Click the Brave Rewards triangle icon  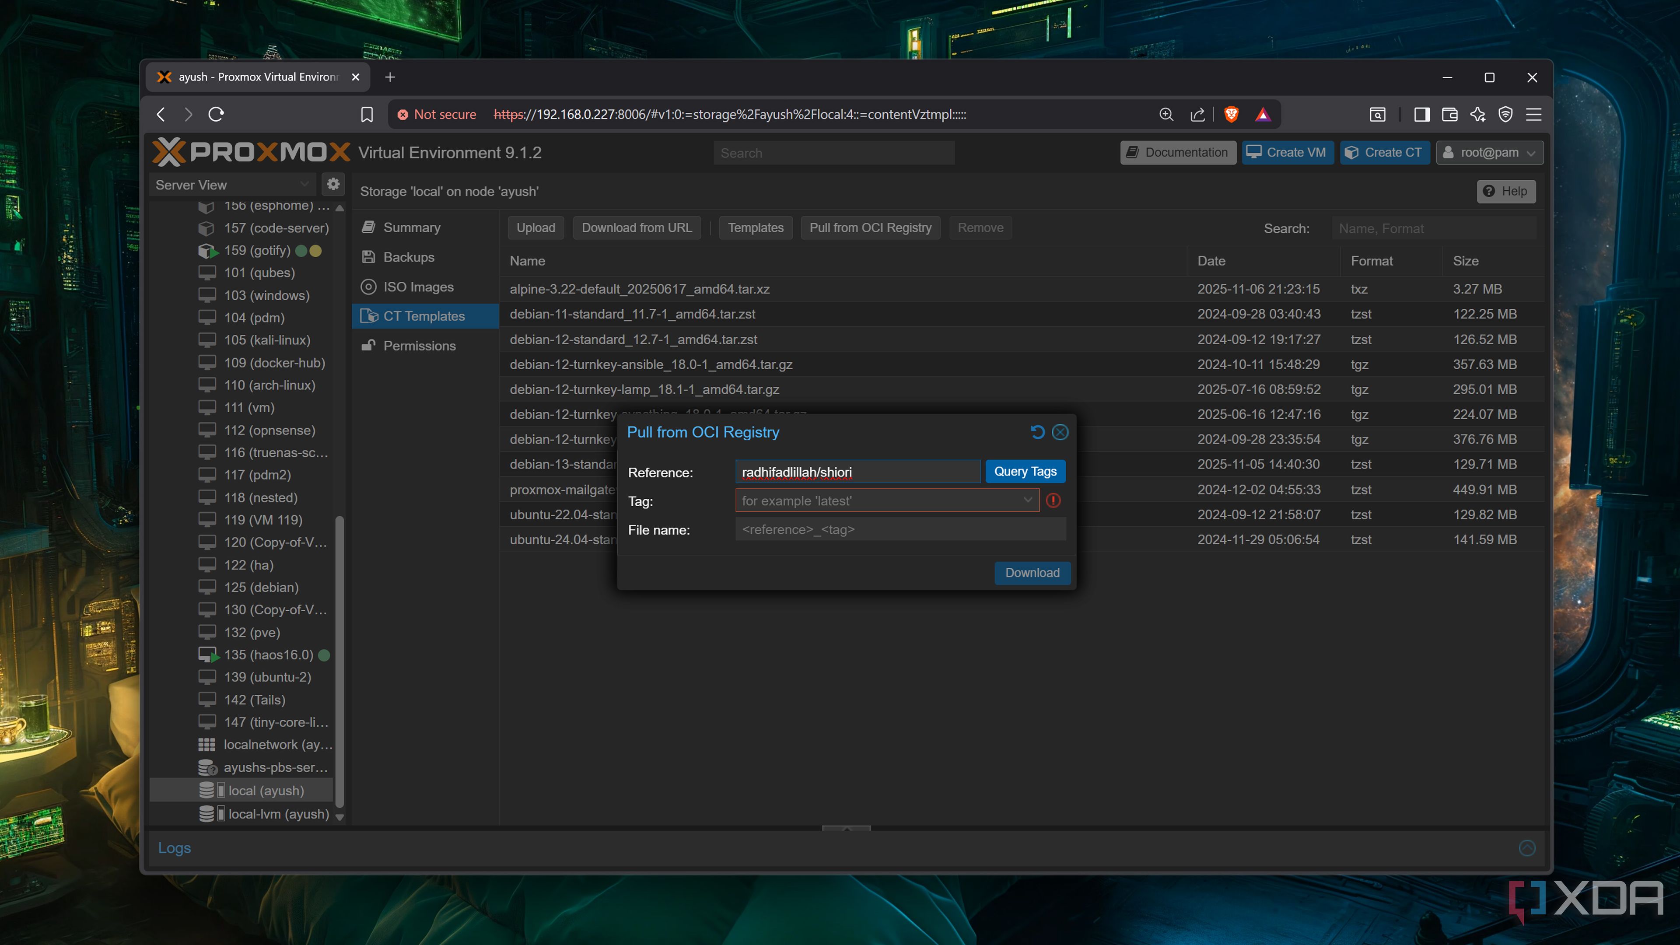(x=1263, y=115)
